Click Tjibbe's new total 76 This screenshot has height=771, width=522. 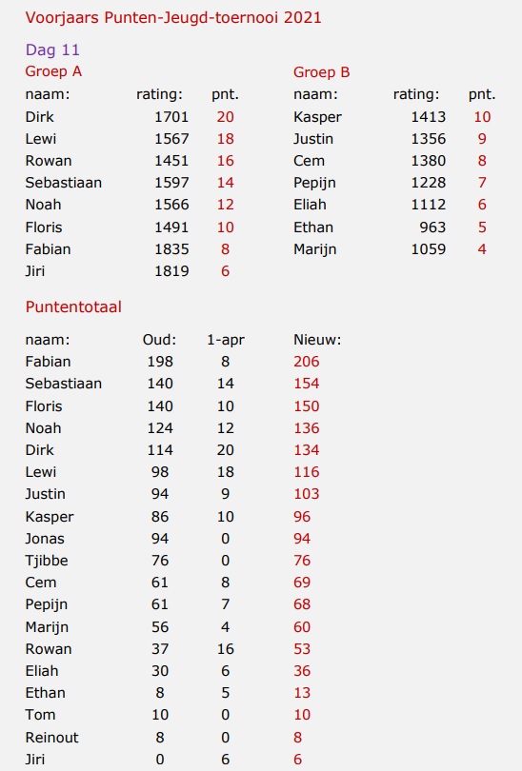(302, 561)
